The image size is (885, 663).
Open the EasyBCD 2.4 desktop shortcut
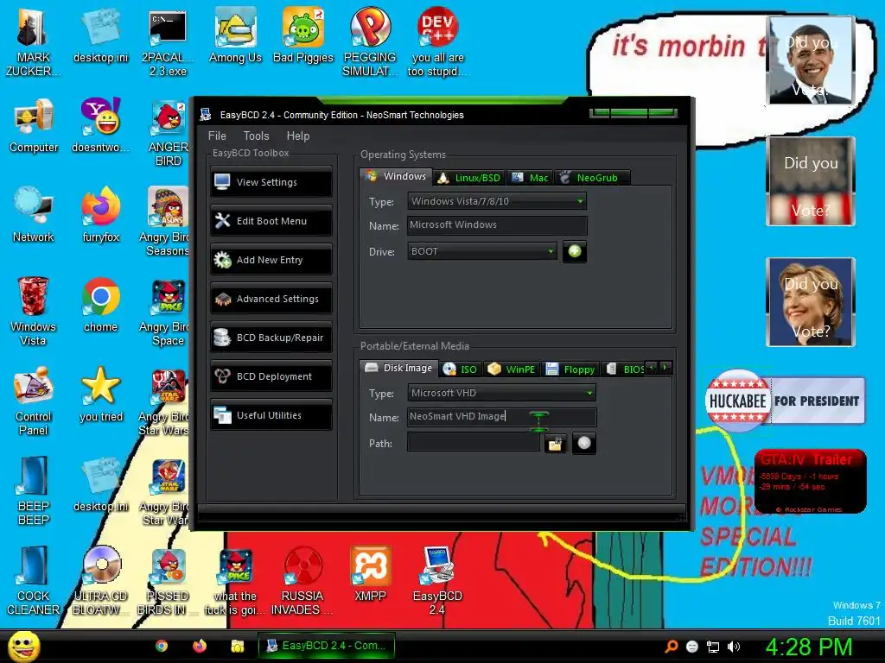tap(437, 581)
